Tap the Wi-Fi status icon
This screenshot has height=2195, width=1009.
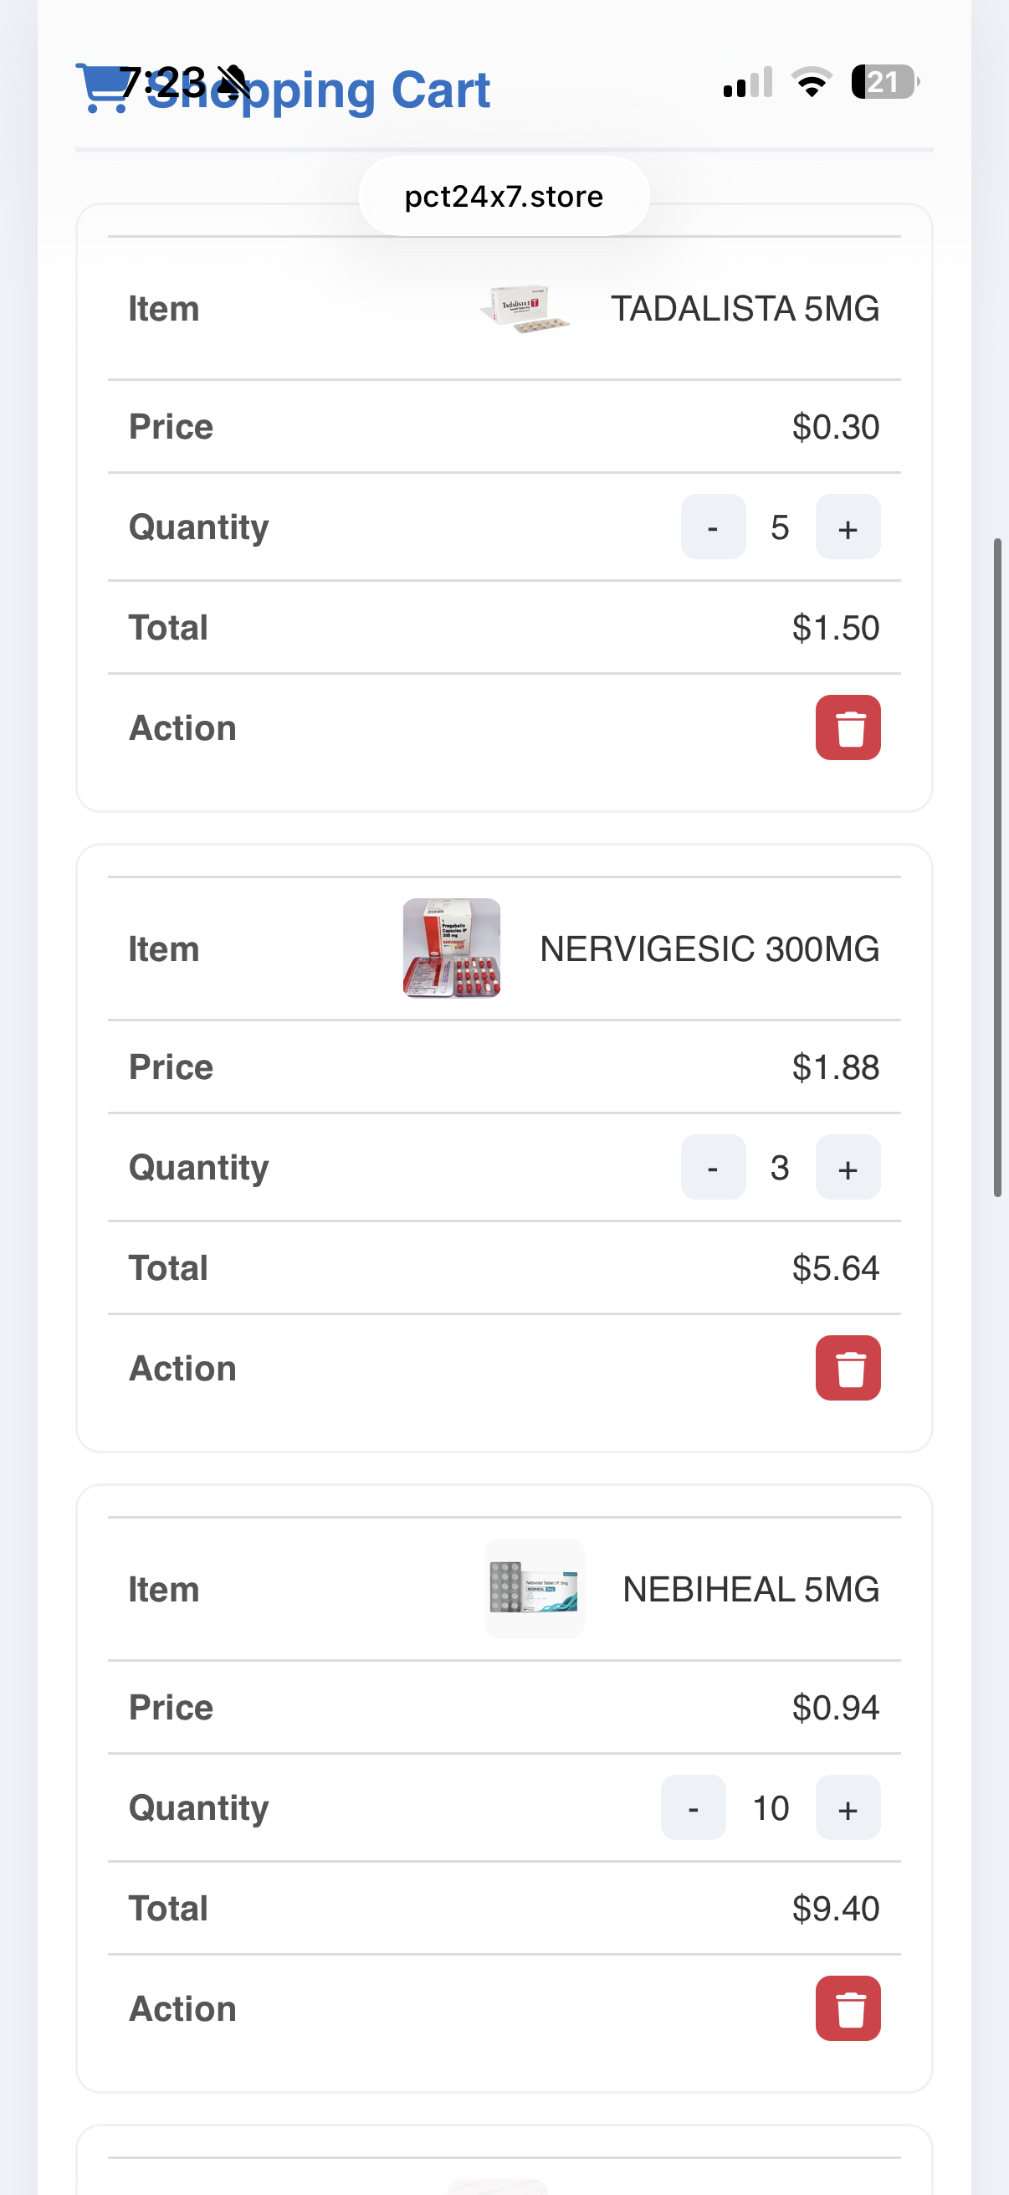[812, 82]
